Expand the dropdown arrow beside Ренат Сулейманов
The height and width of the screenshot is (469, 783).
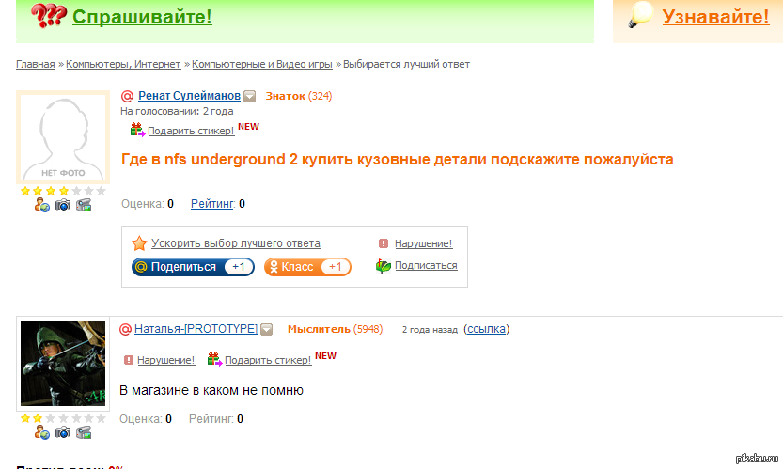click(x=250, y=96)
